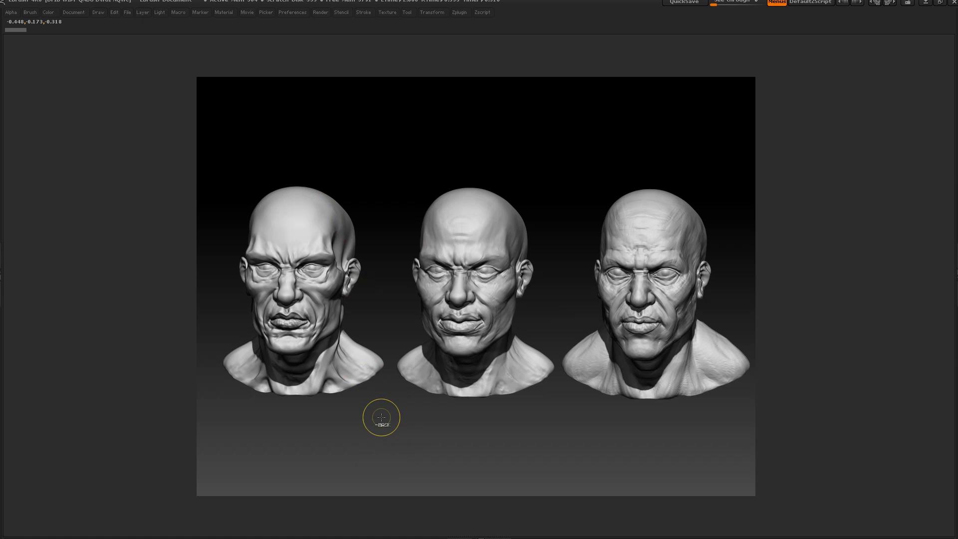This screenshot has height=539, width=958.
Task: Load previous UI layout icon
Action: (x=876, y=2)
